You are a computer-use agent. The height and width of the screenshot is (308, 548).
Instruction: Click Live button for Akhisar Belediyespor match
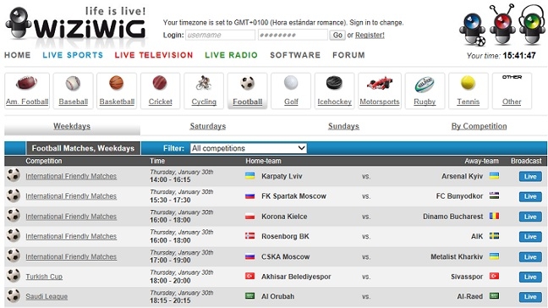[x=530, y=277]
